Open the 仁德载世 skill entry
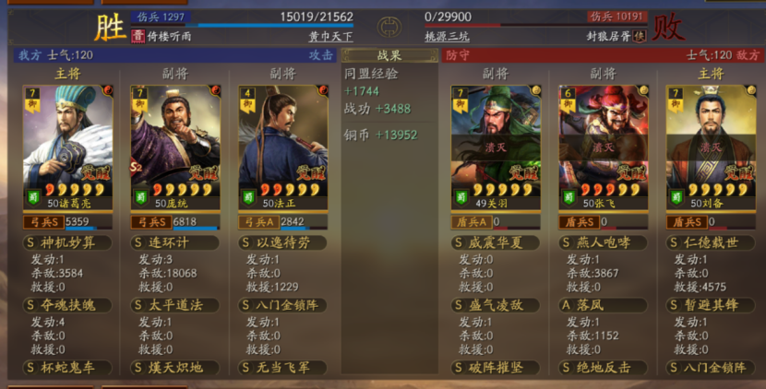 tap(711, 242)
